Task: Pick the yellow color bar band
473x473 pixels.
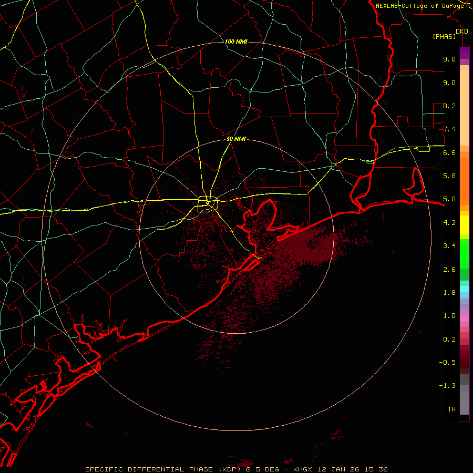Action: 464,225
